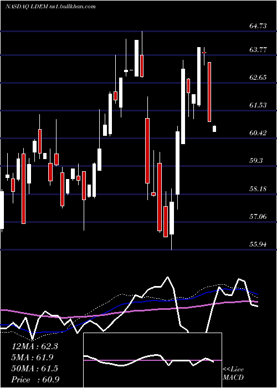
Task: Click the 63.77 price level label
Action: click(258, 50)
